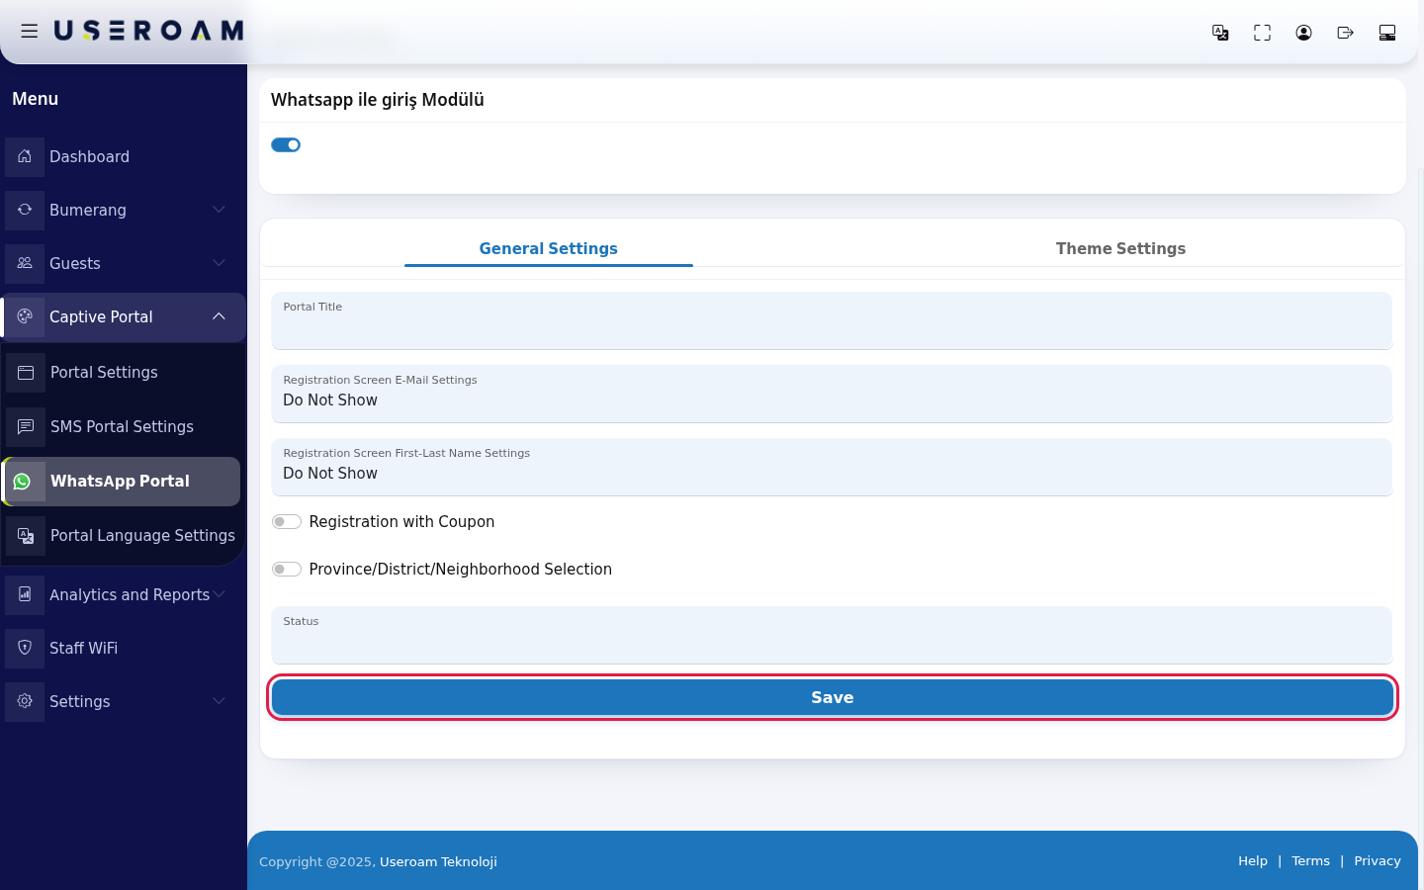
Task: Collapse the Captive Portal menu chevron
Action: point(220,316)
